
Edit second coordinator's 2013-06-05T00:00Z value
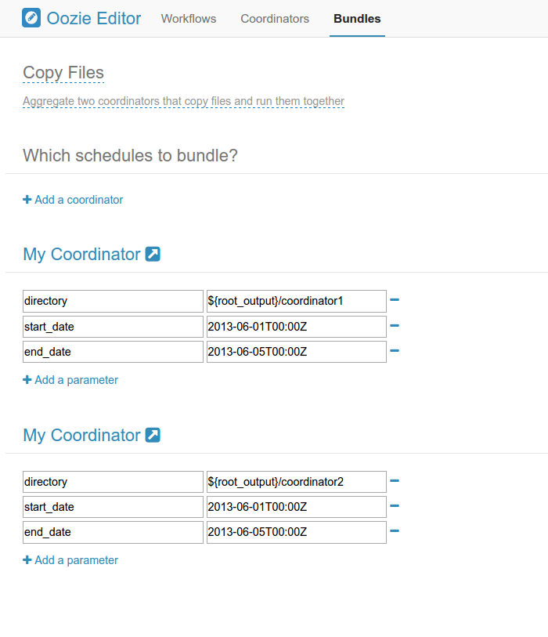[297, 532]
